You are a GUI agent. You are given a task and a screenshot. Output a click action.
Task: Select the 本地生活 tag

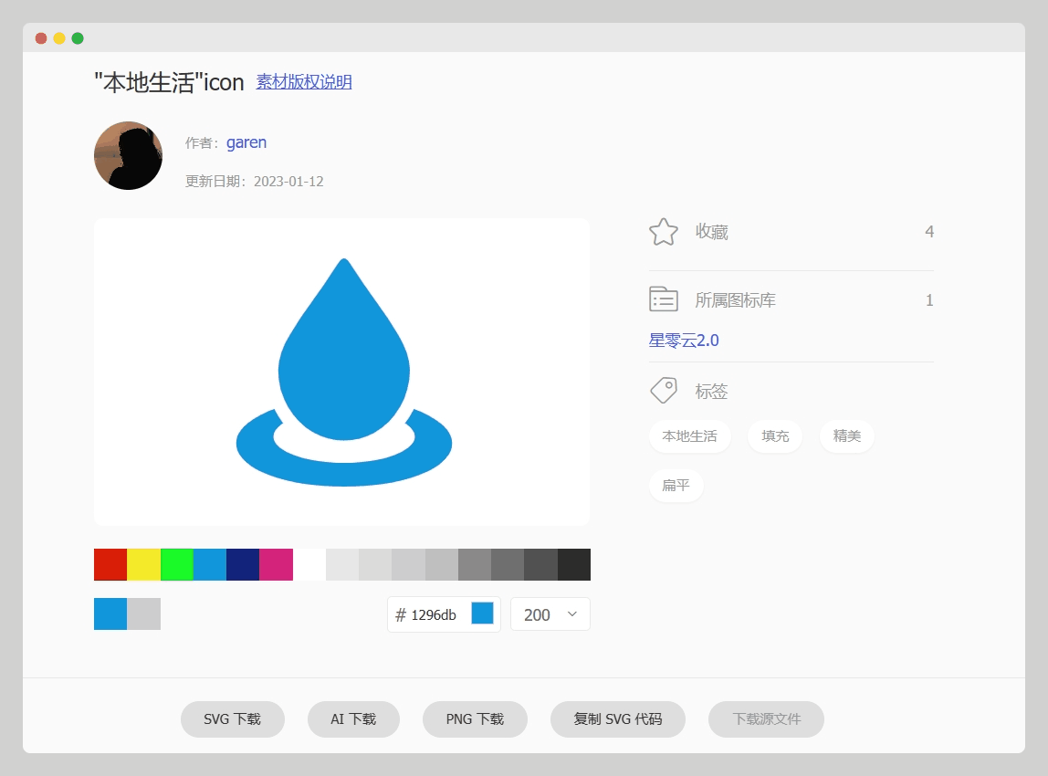tap(689, 436)
